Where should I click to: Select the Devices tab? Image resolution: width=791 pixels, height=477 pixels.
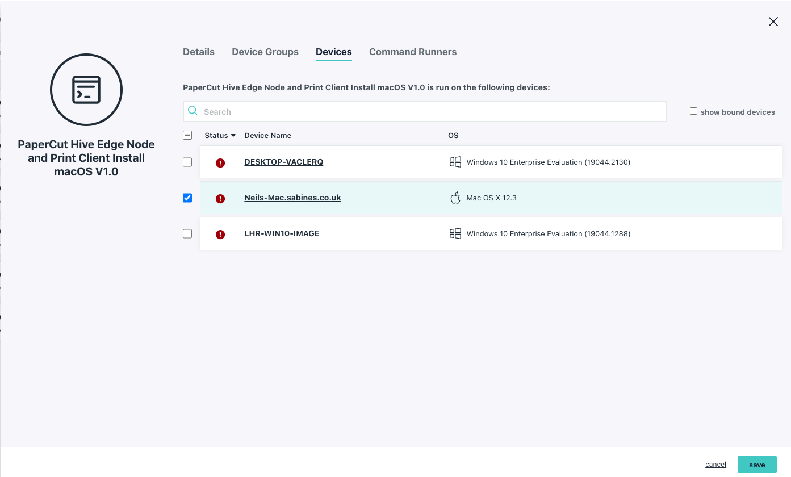(x=334, y=52)
